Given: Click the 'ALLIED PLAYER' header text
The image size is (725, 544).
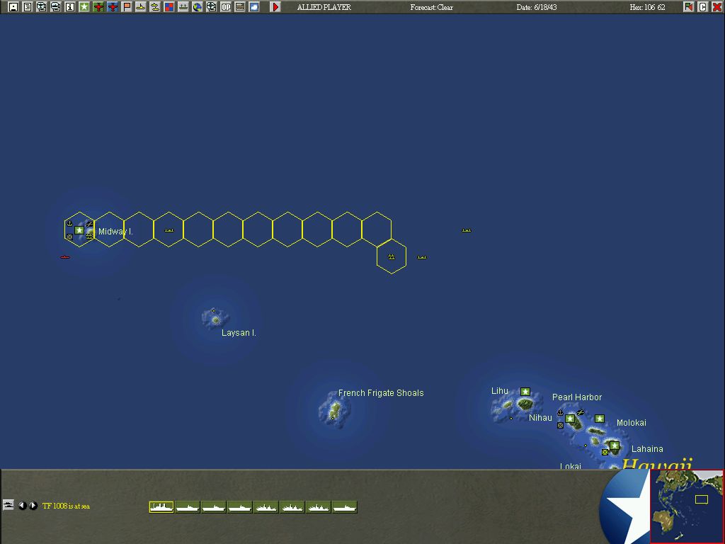Looking at the screenshot, I should pos(324,7).
